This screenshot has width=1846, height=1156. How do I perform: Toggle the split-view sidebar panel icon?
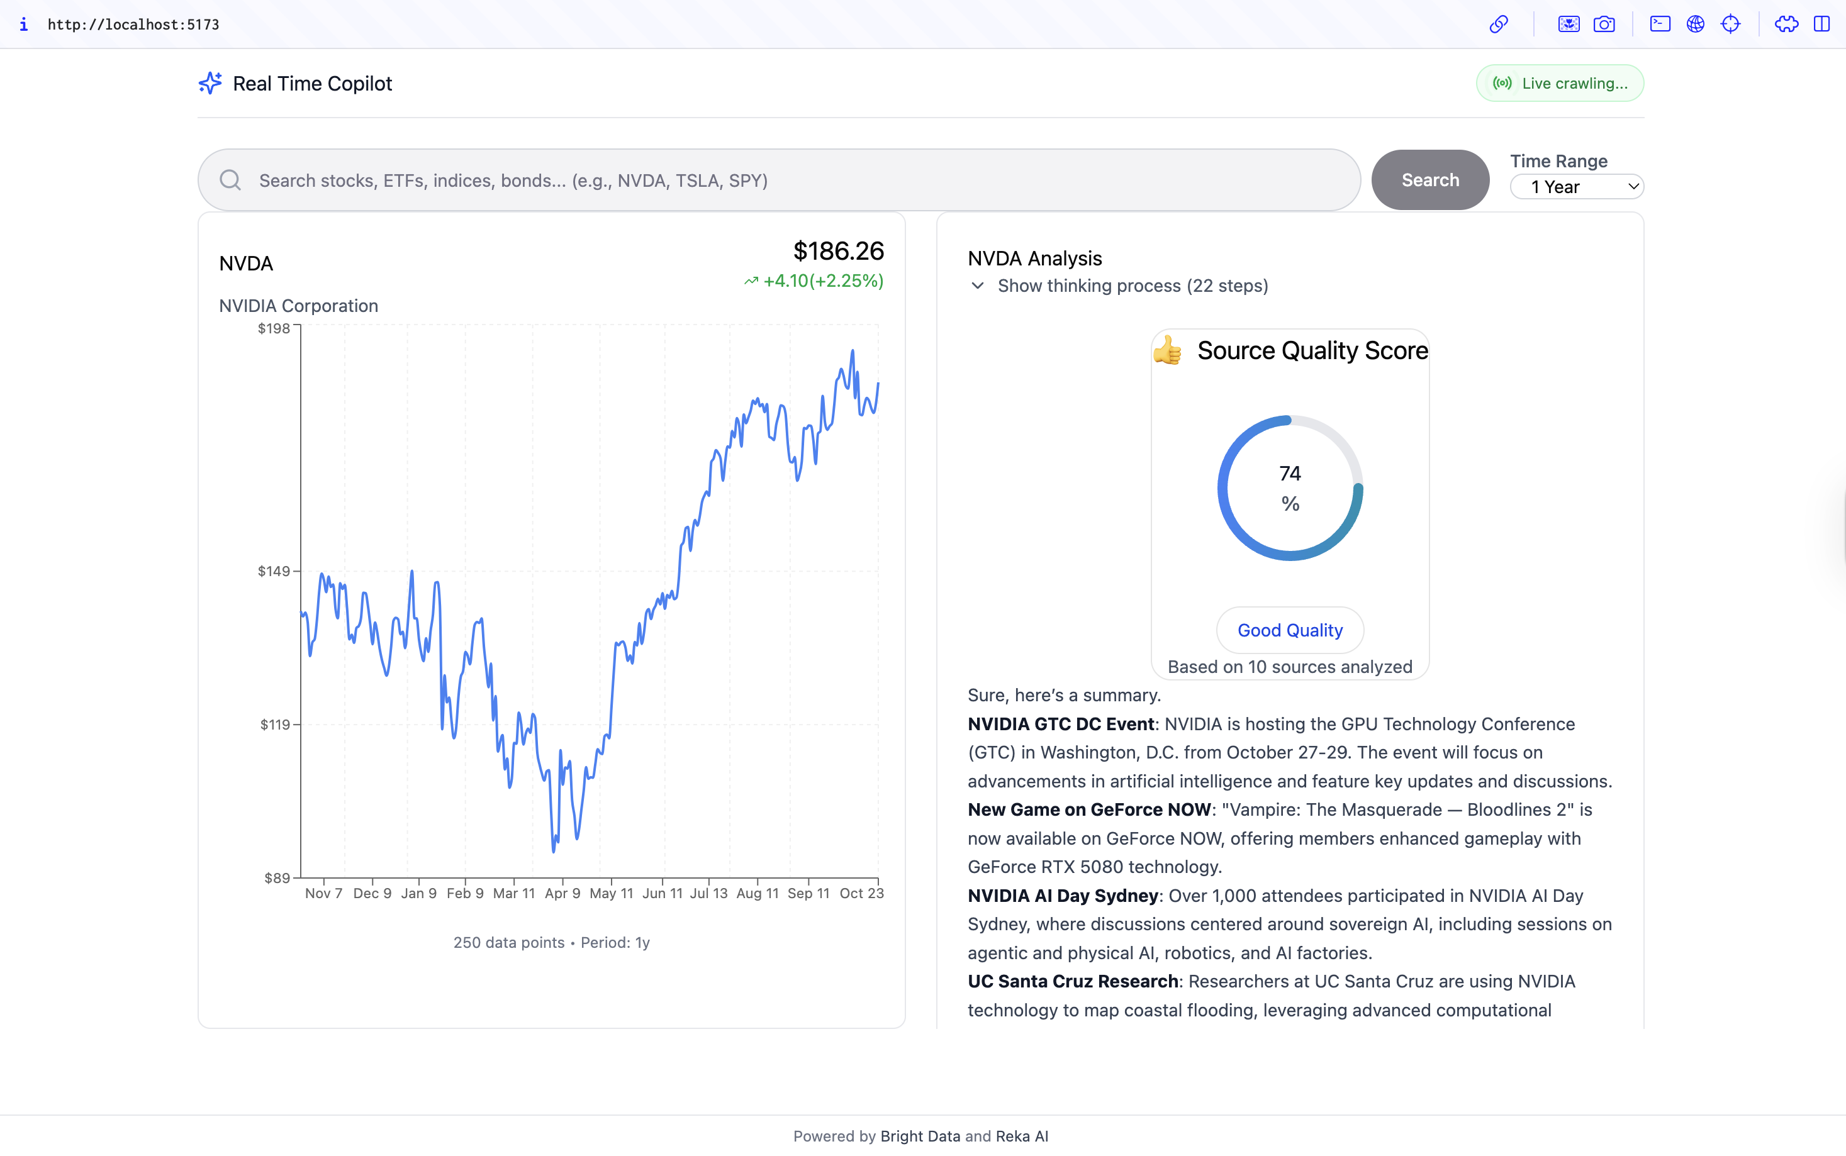point(1821,25)
